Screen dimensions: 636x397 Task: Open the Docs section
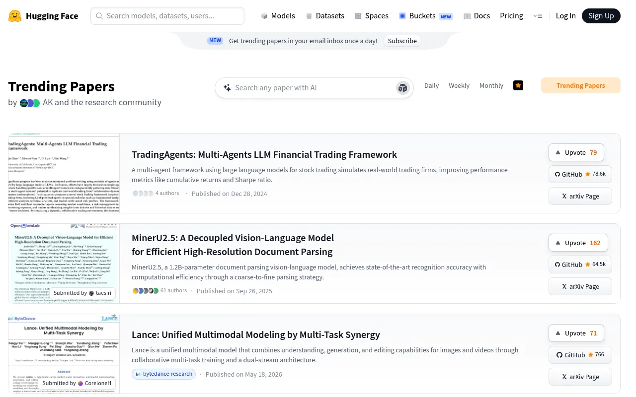pyautogui.click(x=477, y=16)
